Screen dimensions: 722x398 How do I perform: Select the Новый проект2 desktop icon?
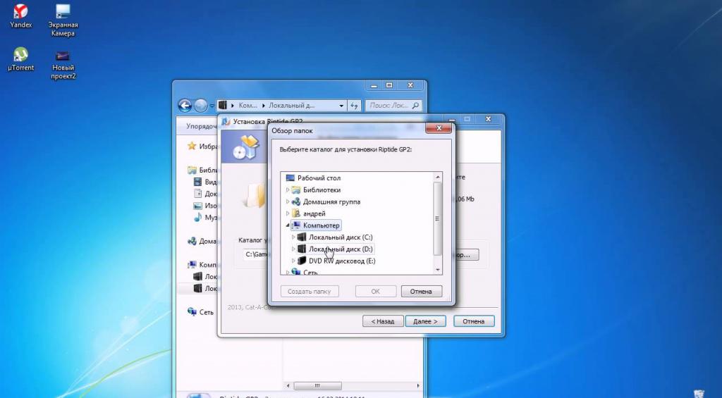coord(63,63)
